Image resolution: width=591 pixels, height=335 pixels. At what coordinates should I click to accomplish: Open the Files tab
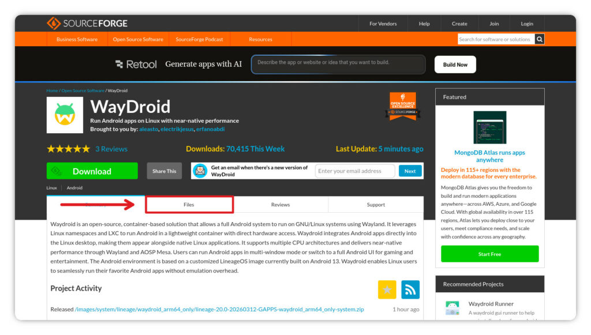[189, 205]
